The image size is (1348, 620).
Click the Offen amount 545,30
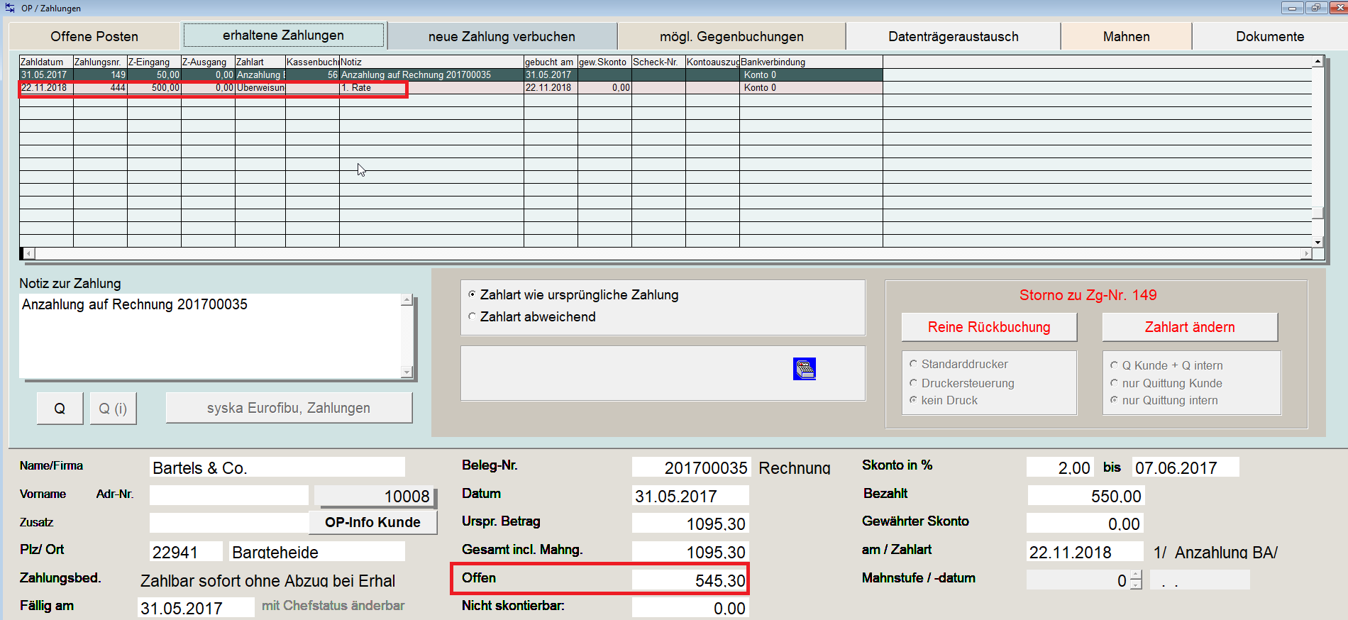pos(690,580)
